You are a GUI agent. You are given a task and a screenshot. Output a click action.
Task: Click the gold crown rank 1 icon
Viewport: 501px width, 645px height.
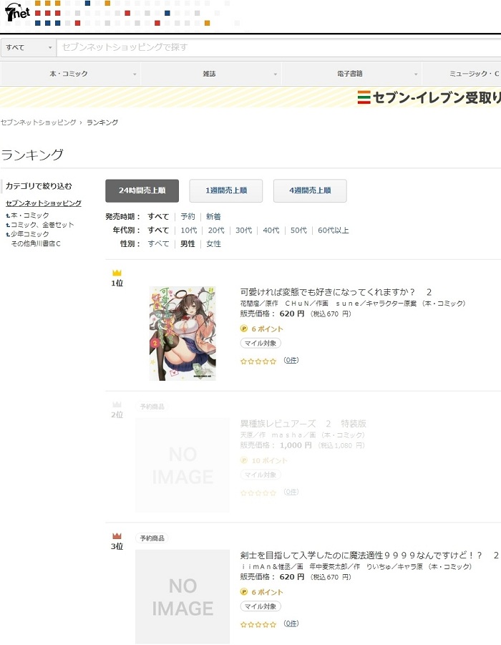(x=117, y=273)
